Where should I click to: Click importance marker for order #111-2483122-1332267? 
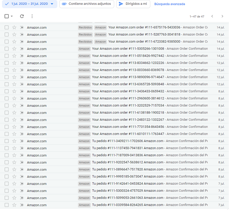pos(22,120)
